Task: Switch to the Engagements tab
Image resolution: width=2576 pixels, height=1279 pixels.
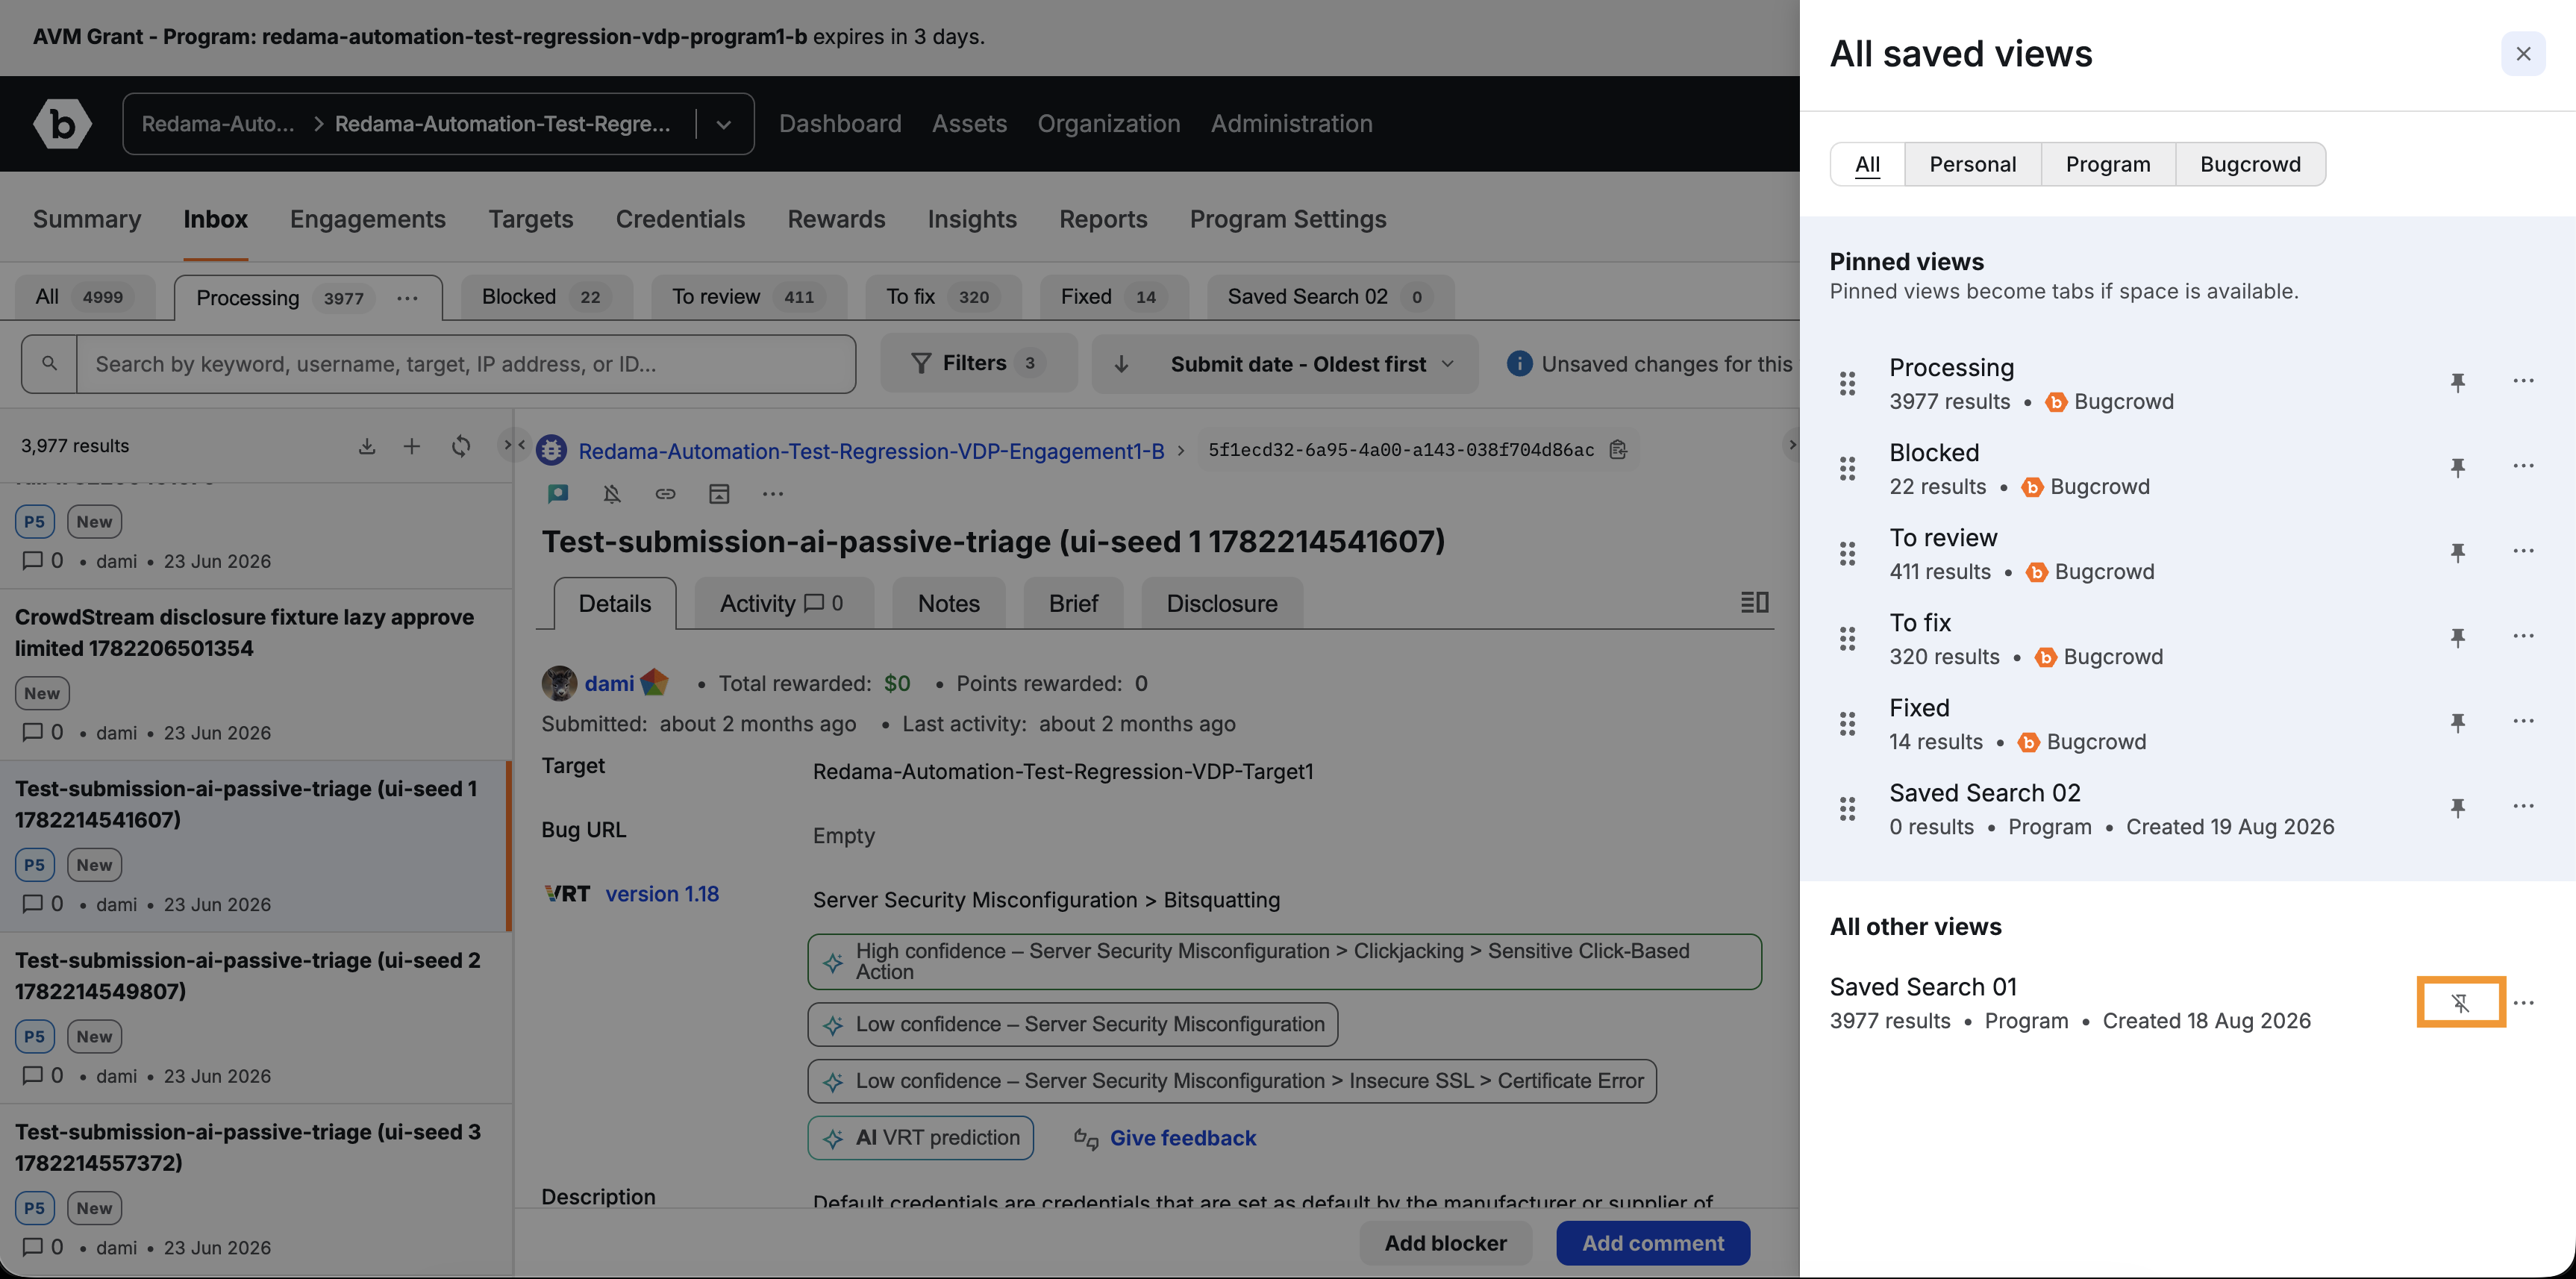Action: point(368,219)
